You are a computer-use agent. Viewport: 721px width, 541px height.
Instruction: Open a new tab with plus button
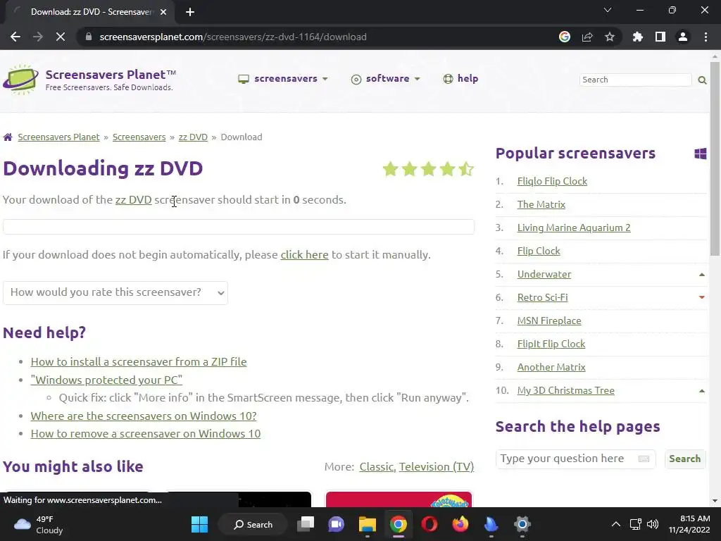click(190, 12)
